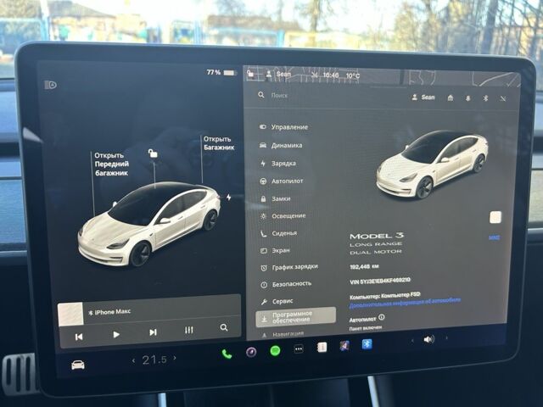
Task: Open the HomeLink garage icon in settings header
Action: pyautogui.click(x=450, y=98)
